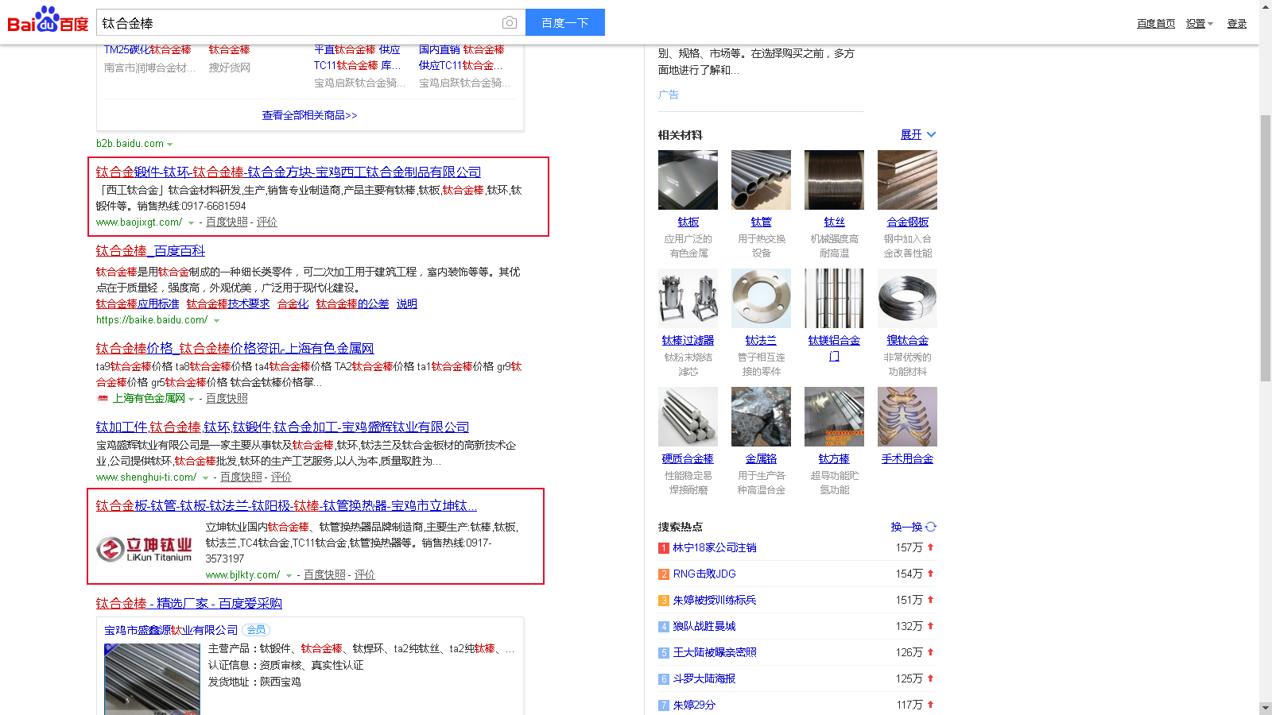1272x715 pixels.
Task: Open the 硬质合金棒 thumbnail image
Action: click(x=688, y=417)
